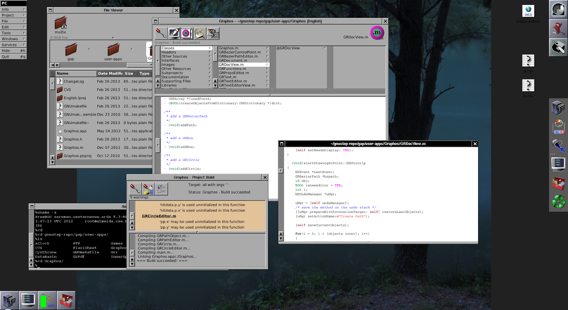This screenshot has height=310, width=568.
Task: Open a.csv desktop file icon
Action: (x=528, y=61)
